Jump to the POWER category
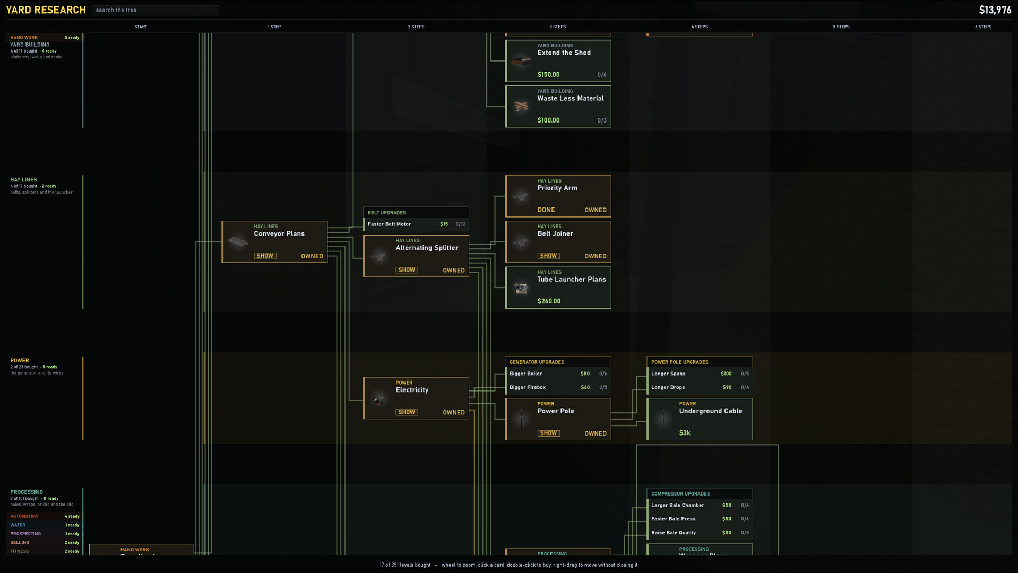This screenshot has height=573, width=1018. point(20,360)
